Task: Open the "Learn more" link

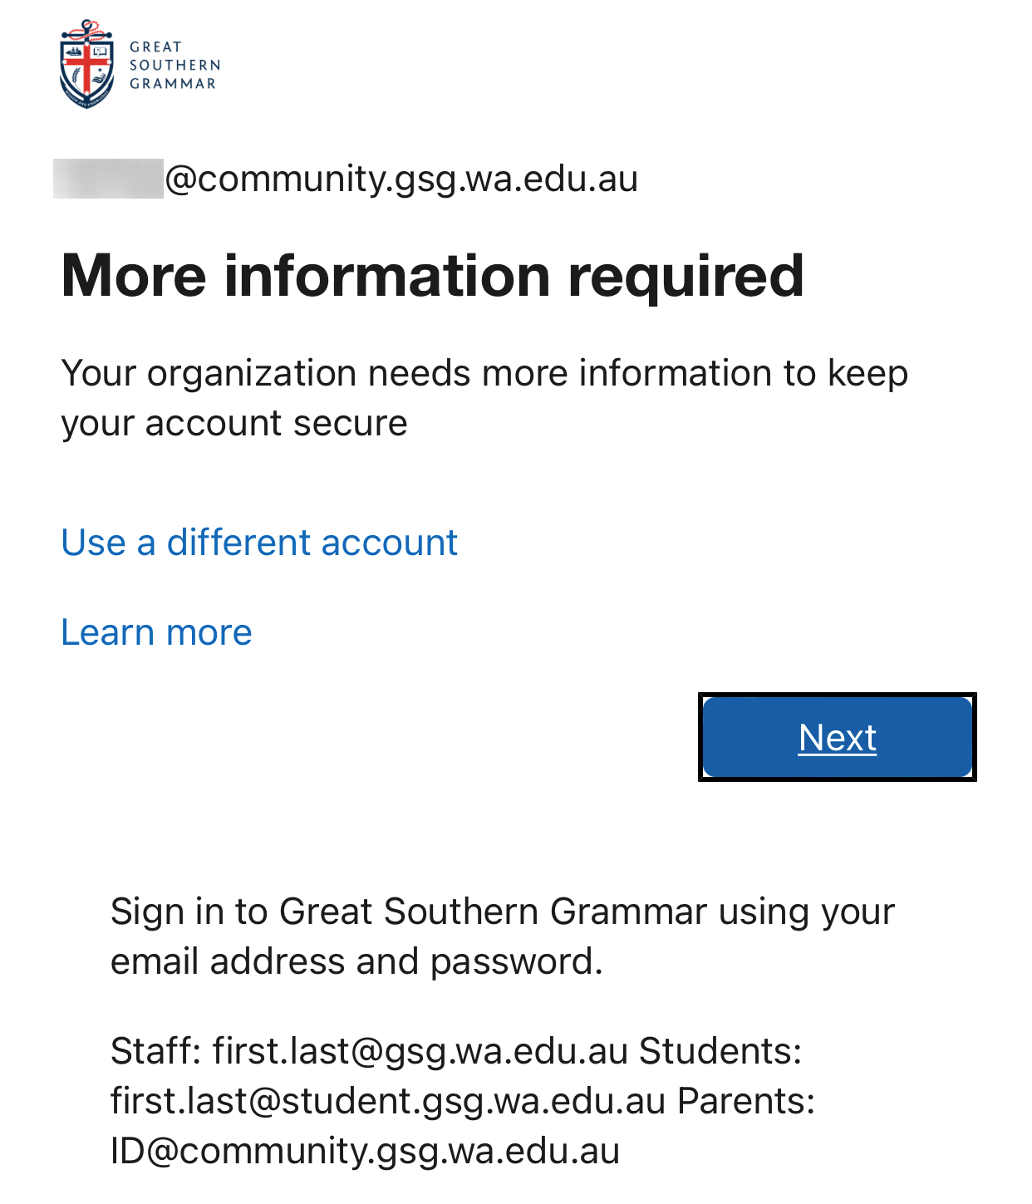Action: [x=156, y=632]
